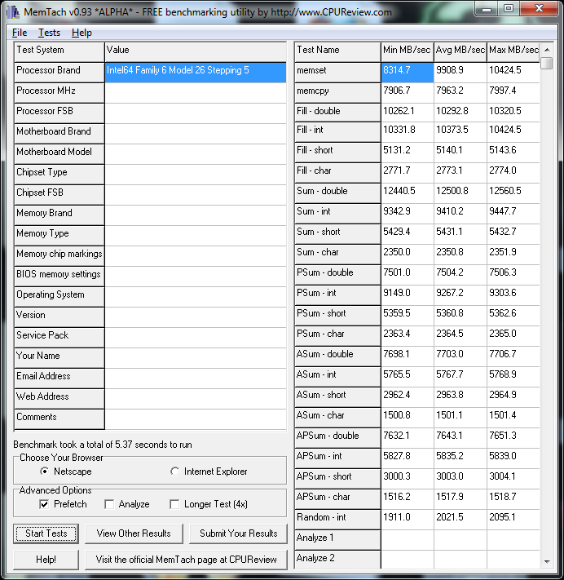Click the empty Processor FSB value field
Screen dimensions: 564x580
coord(196,113)
